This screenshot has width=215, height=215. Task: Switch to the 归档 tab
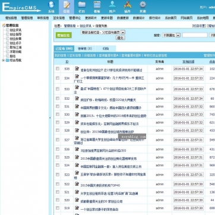pyautogui.click(x=106, y=49)
